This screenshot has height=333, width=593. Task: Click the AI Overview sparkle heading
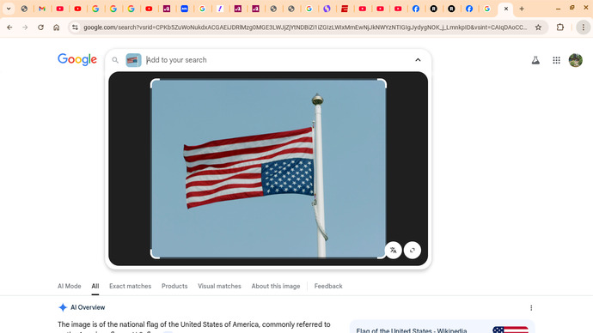82,307
